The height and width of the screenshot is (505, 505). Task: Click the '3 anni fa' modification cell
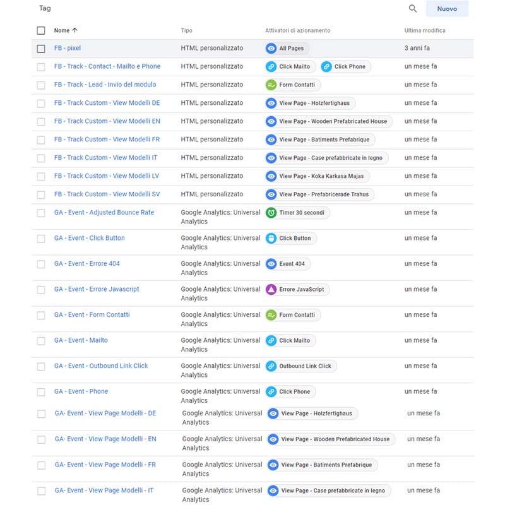[417, 48]
